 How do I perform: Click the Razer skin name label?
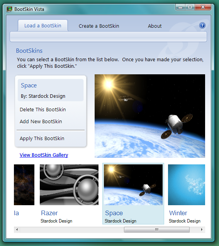[49, 213]
